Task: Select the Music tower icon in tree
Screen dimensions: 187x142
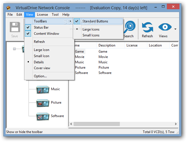Action: [x=43, y=90]
